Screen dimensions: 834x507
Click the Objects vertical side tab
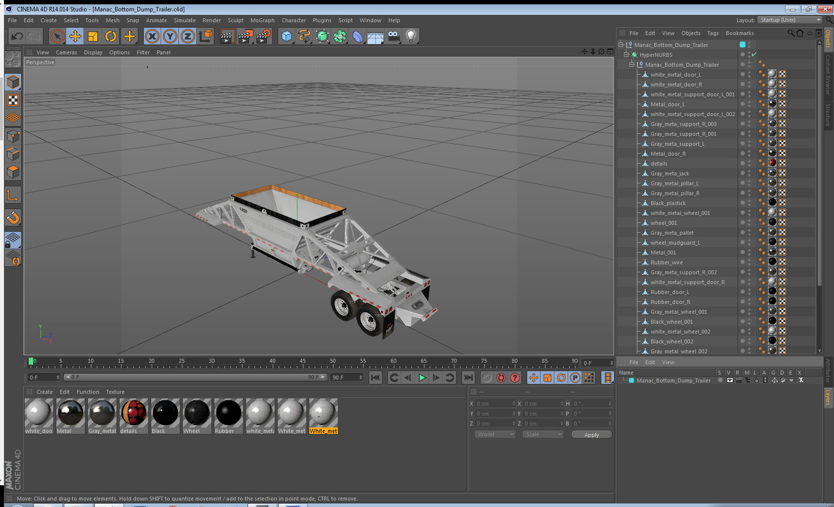pos(828,39)
